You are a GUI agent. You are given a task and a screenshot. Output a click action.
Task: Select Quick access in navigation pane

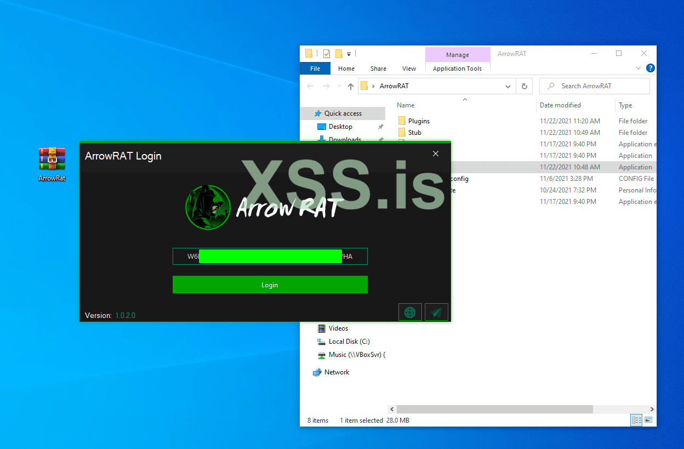click(x=343, y=113)
